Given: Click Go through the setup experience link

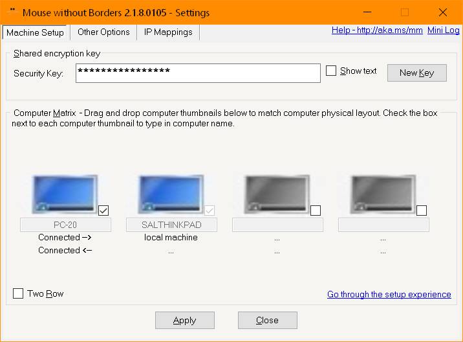Looking at the screenshot, I should (389, 294).
